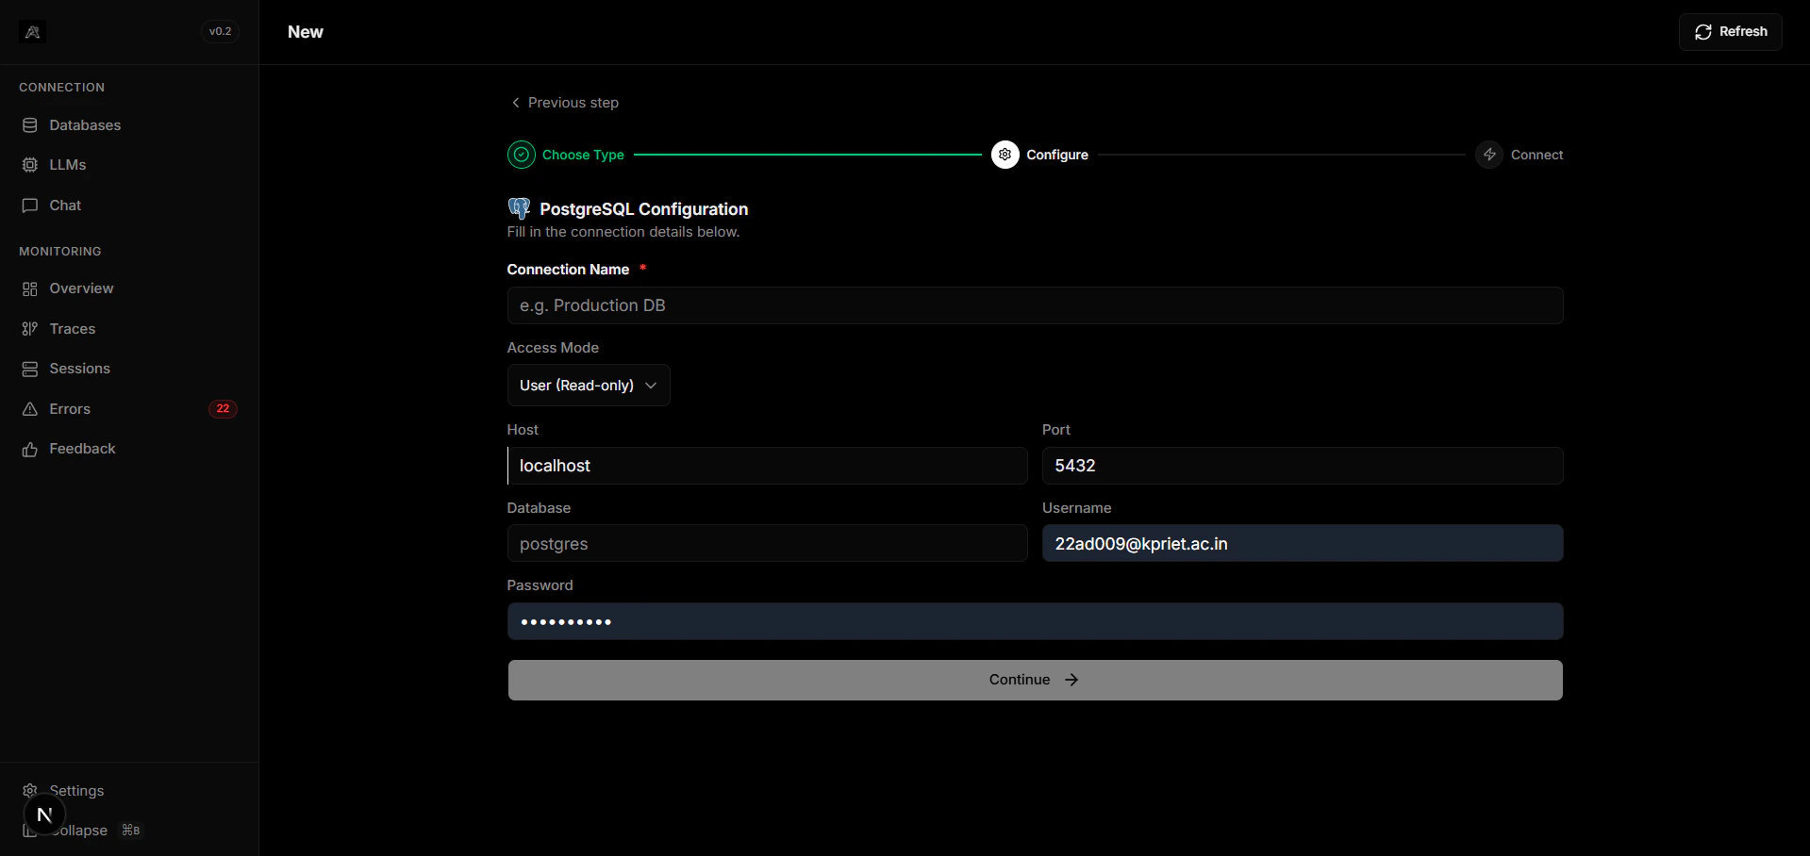This screenshot has height=856, width=1810.
Task: Click the LLMs chip icon
Action: 30,165
